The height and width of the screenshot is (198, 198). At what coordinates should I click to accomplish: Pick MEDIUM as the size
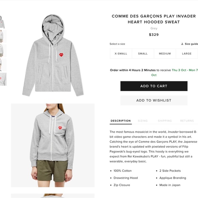coord(165,54)
